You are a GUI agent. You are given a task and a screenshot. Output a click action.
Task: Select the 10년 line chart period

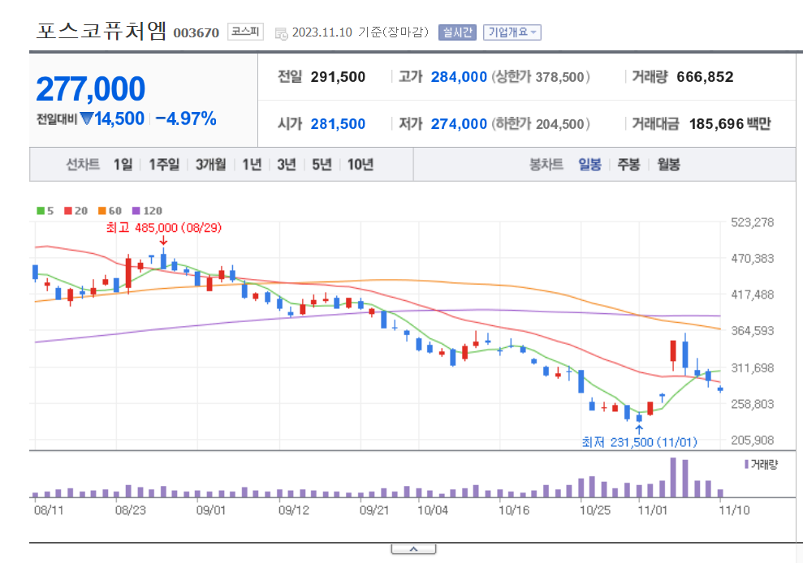[x=360, y=165]
